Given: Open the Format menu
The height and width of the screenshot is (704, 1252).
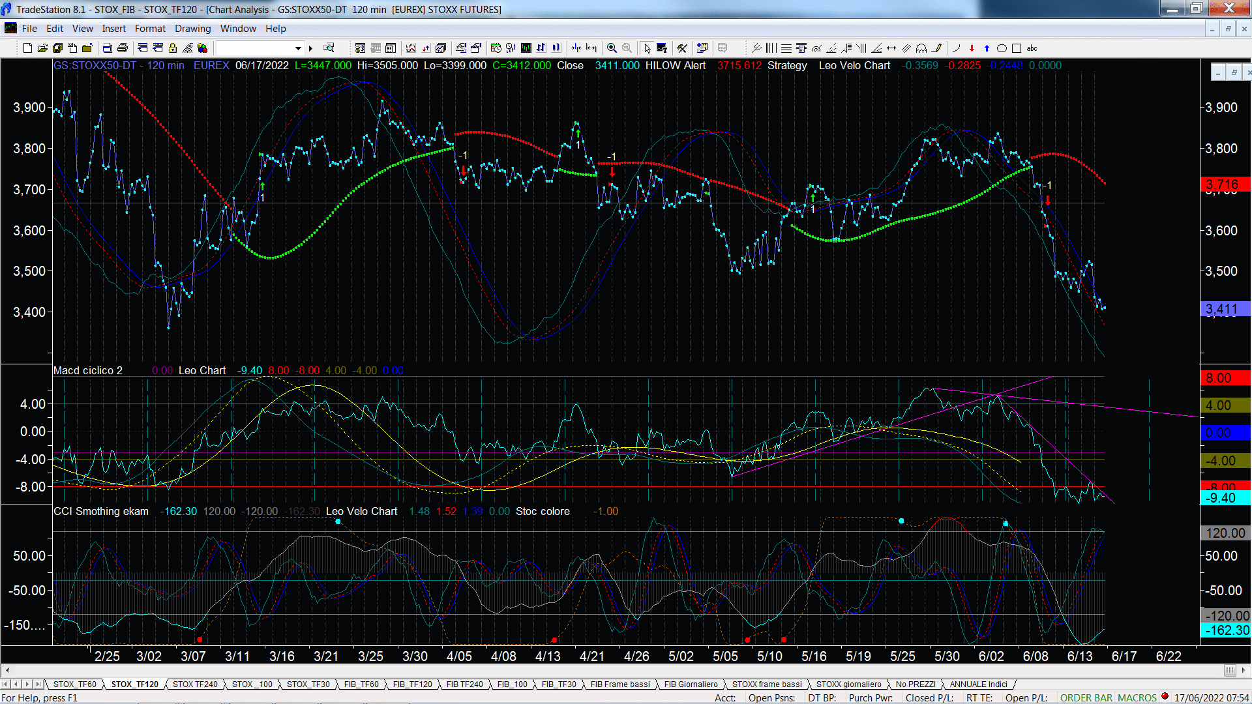Looking at the screenshot, I should pyautogui.click(x=150, y=29).
